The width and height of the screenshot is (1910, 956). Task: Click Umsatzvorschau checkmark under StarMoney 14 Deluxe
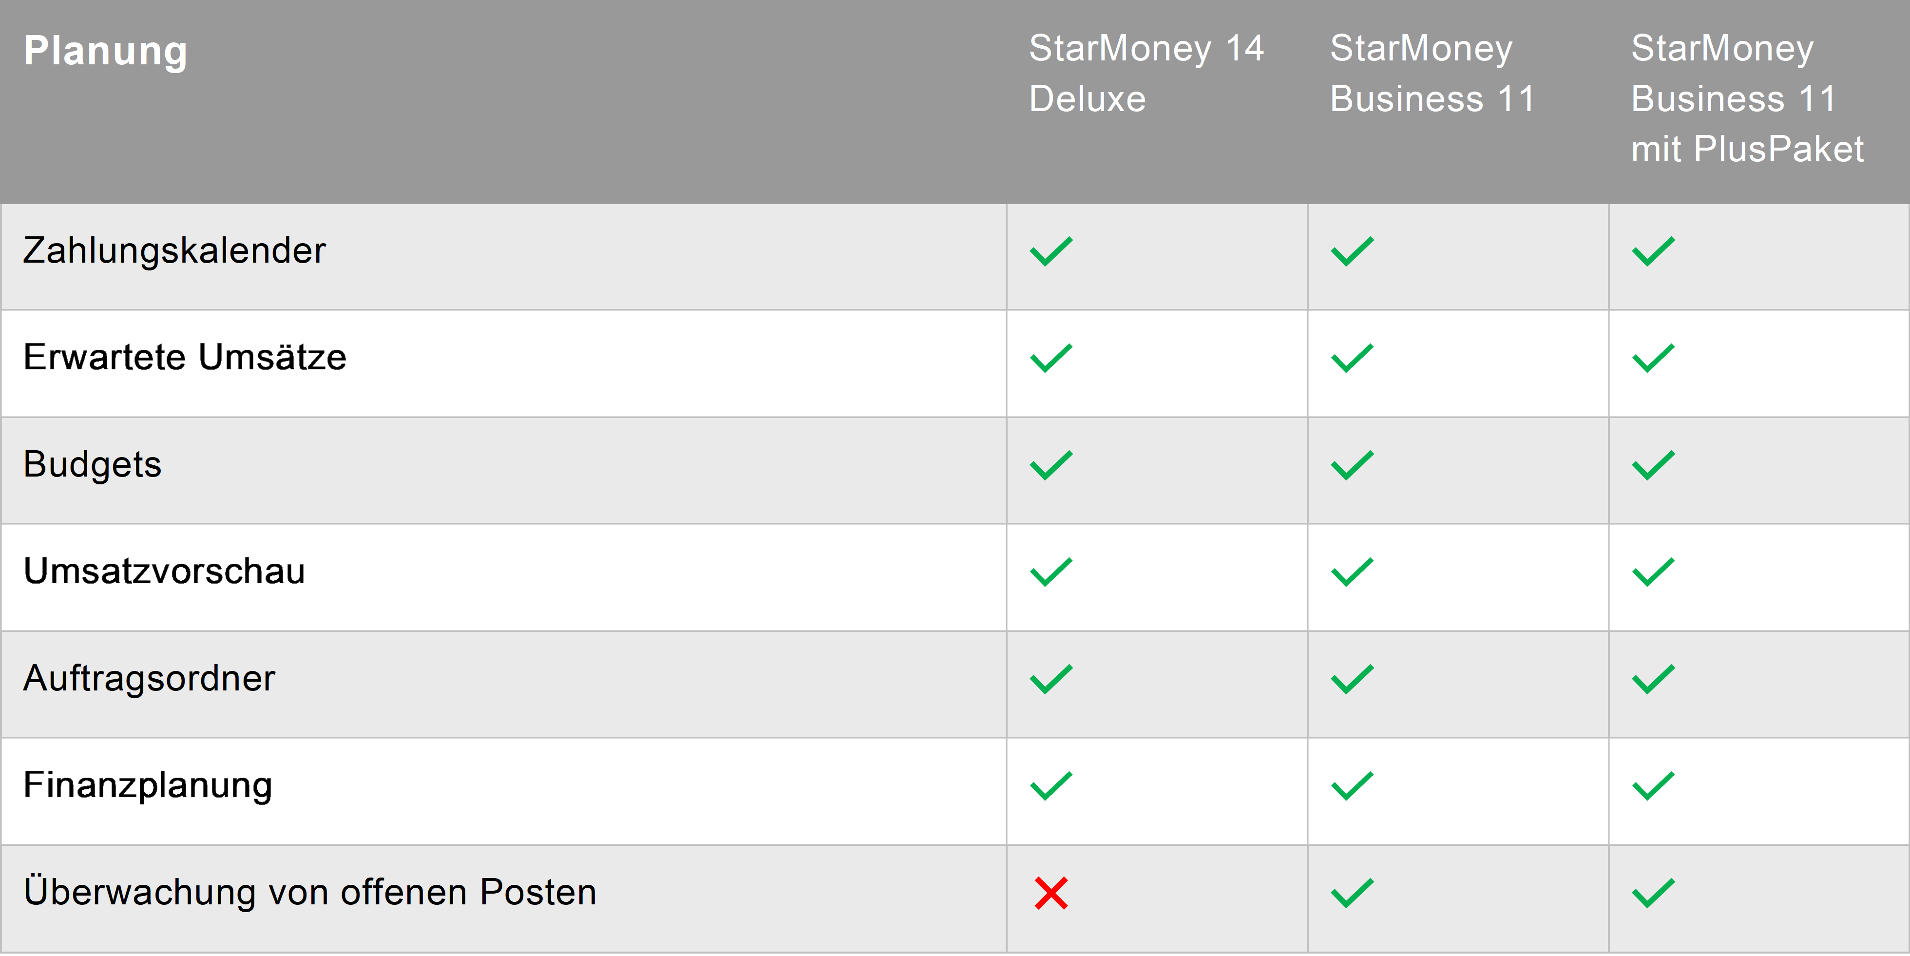(x=1050, y=572)
